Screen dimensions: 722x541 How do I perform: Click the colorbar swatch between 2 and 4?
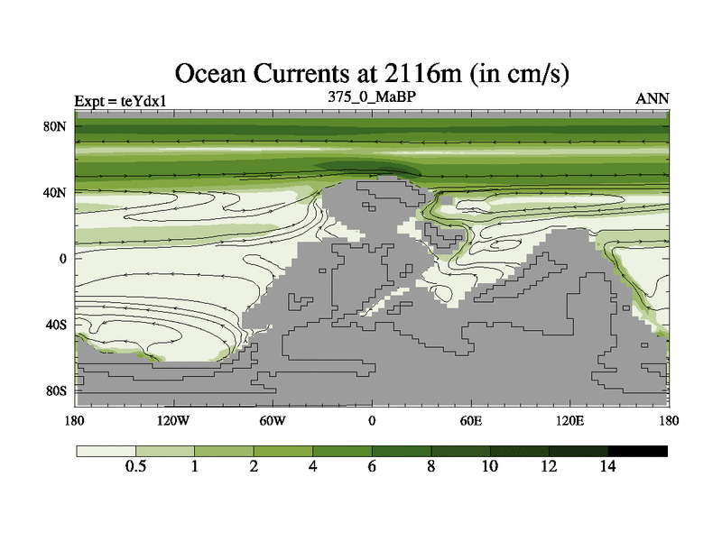pos(283,450)
